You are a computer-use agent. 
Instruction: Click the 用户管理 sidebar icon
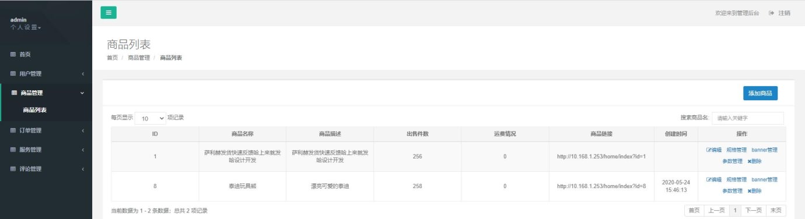pos(13,73)
